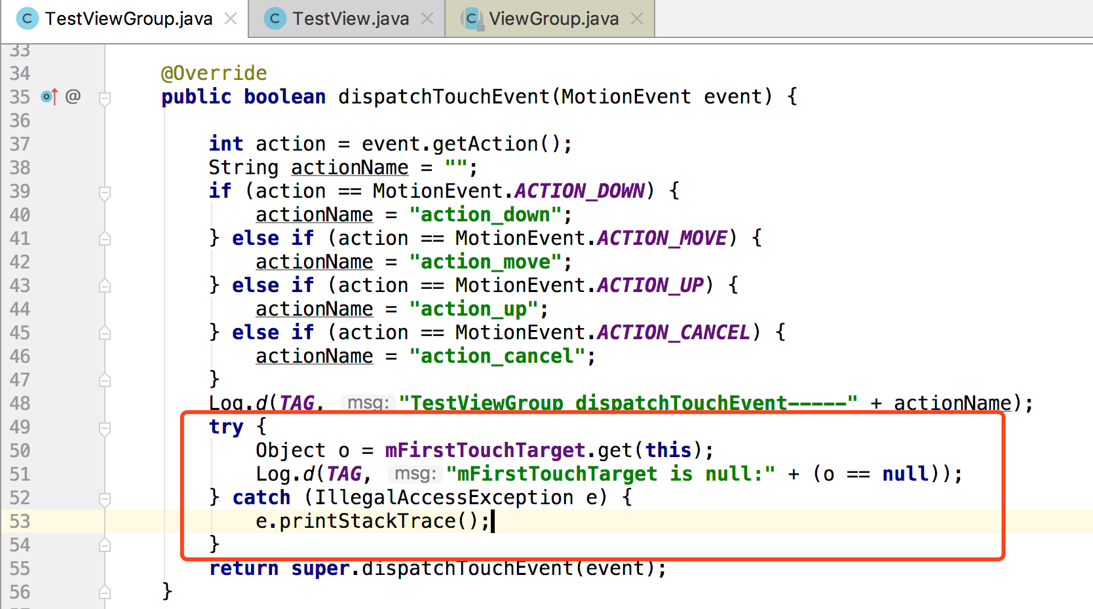Click IllegalAccessException in the catch clause
Screen dimensions: 1093x609
click(444, 498)
